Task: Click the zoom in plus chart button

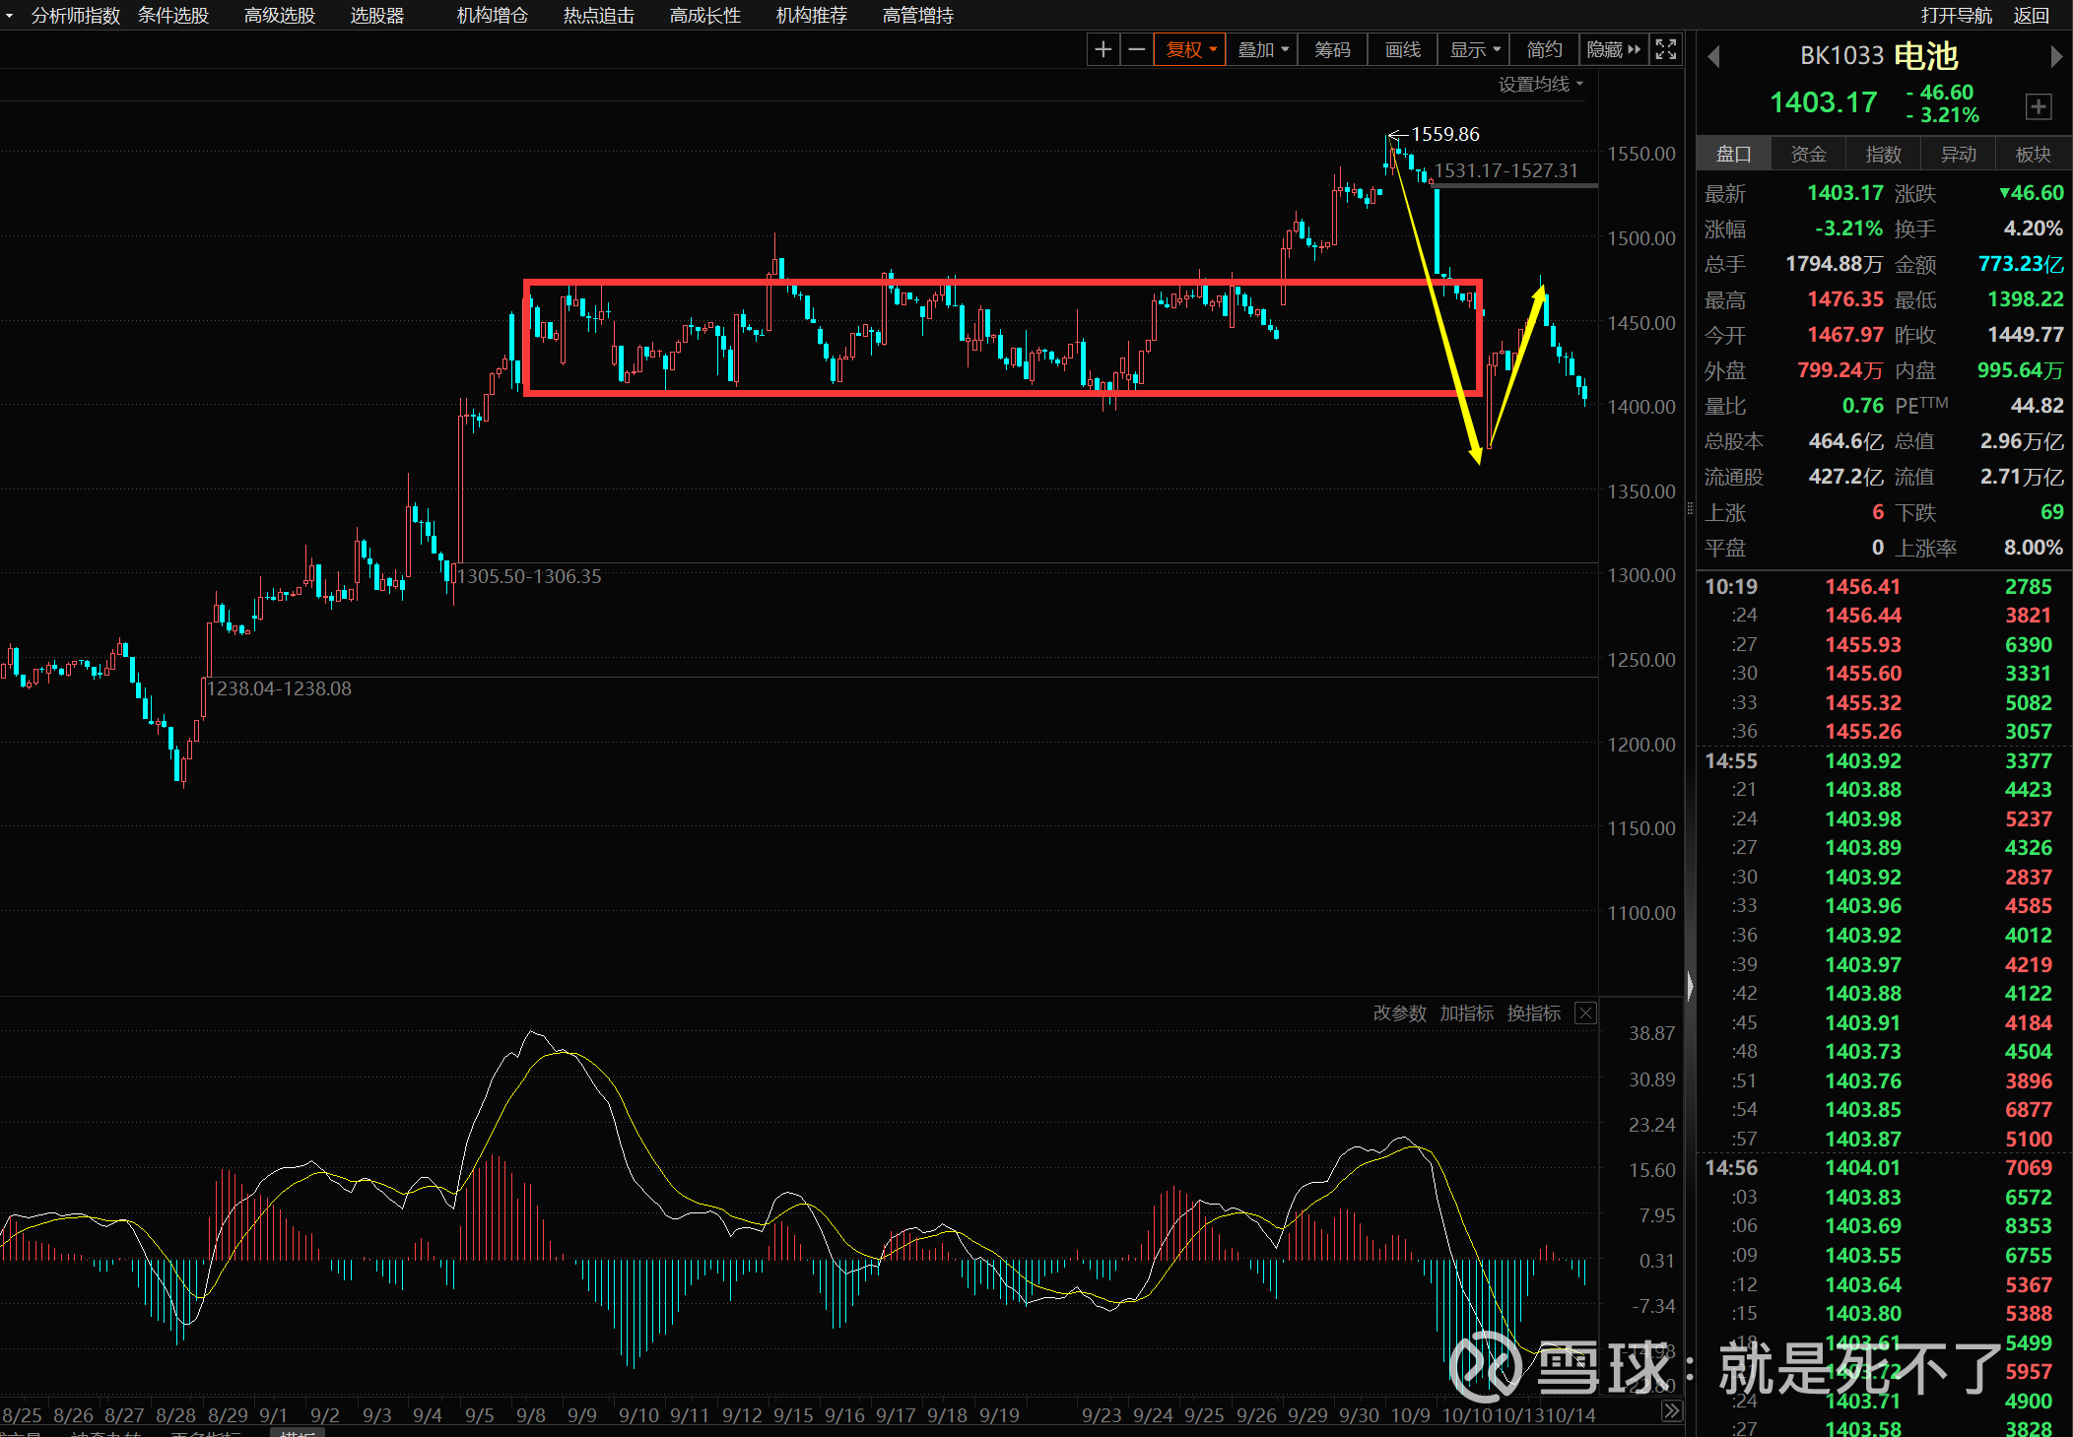Action: pos(1103,49)
